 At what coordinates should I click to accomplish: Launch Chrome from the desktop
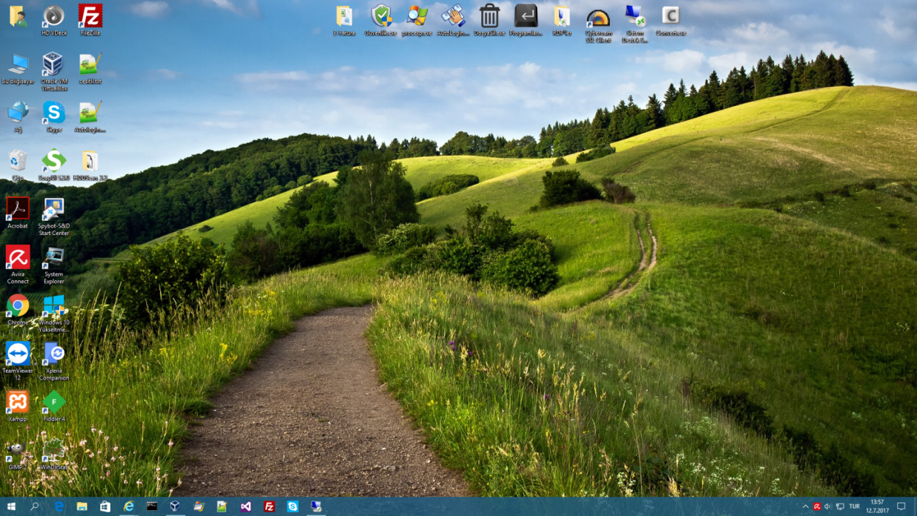(x=18, y=310)
